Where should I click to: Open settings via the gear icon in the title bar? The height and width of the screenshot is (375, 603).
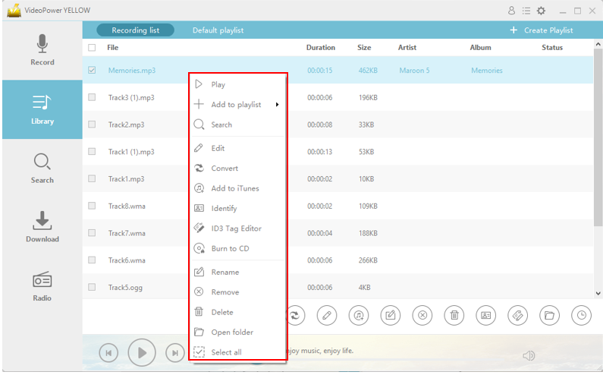(x=541, y=11)
